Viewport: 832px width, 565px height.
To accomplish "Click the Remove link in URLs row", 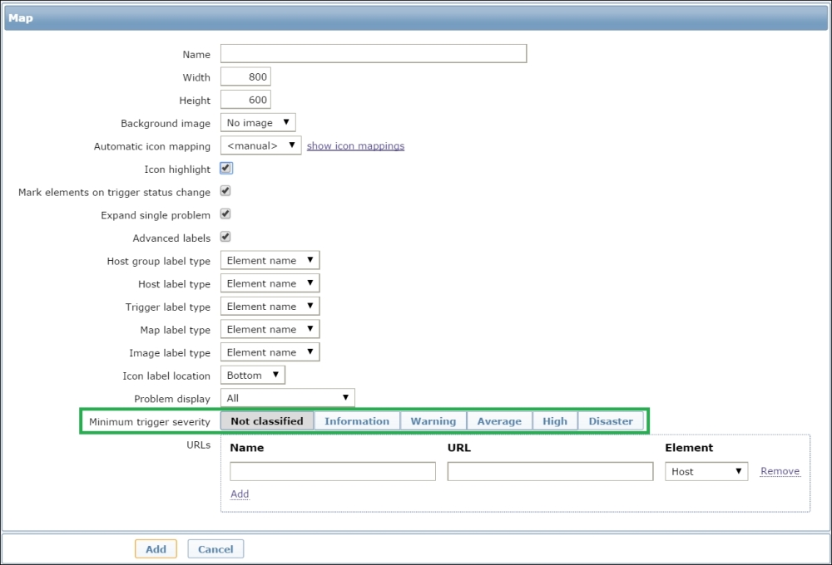I will pyautogui.click(x=780, y=471).
